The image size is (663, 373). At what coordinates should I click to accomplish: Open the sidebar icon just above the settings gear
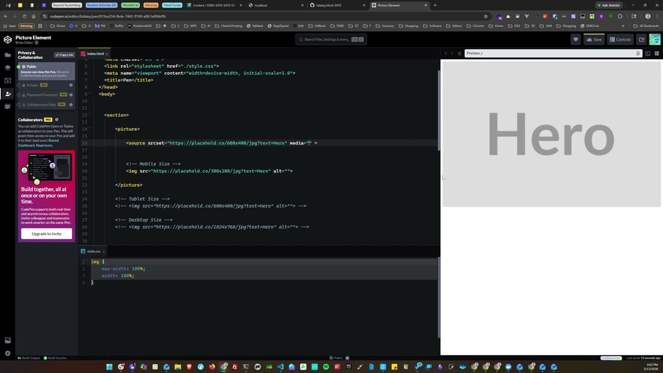click(x=8, y=340)
